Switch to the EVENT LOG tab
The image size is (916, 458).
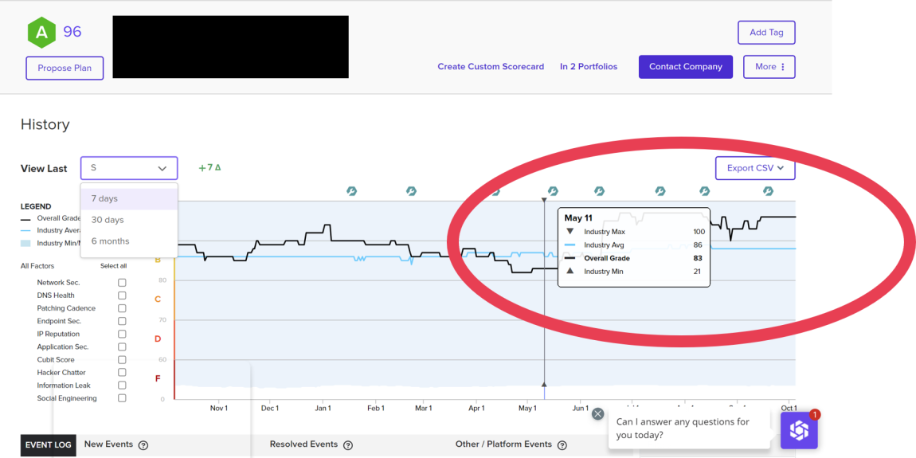point(49,445)
